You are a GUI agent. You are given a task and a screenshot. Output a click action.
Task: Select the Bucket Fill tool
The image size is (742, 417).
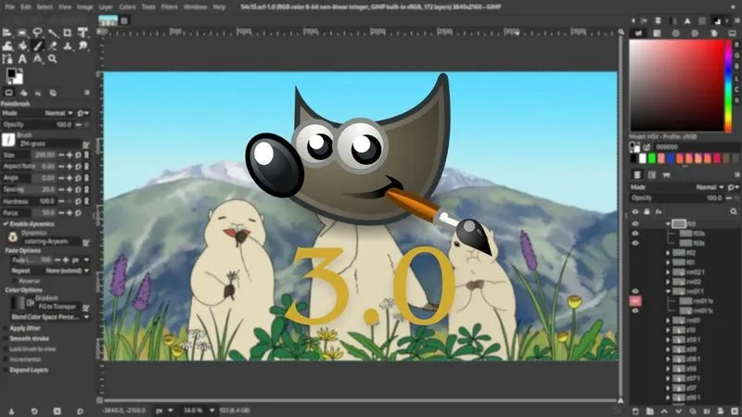tap(22, 45)
